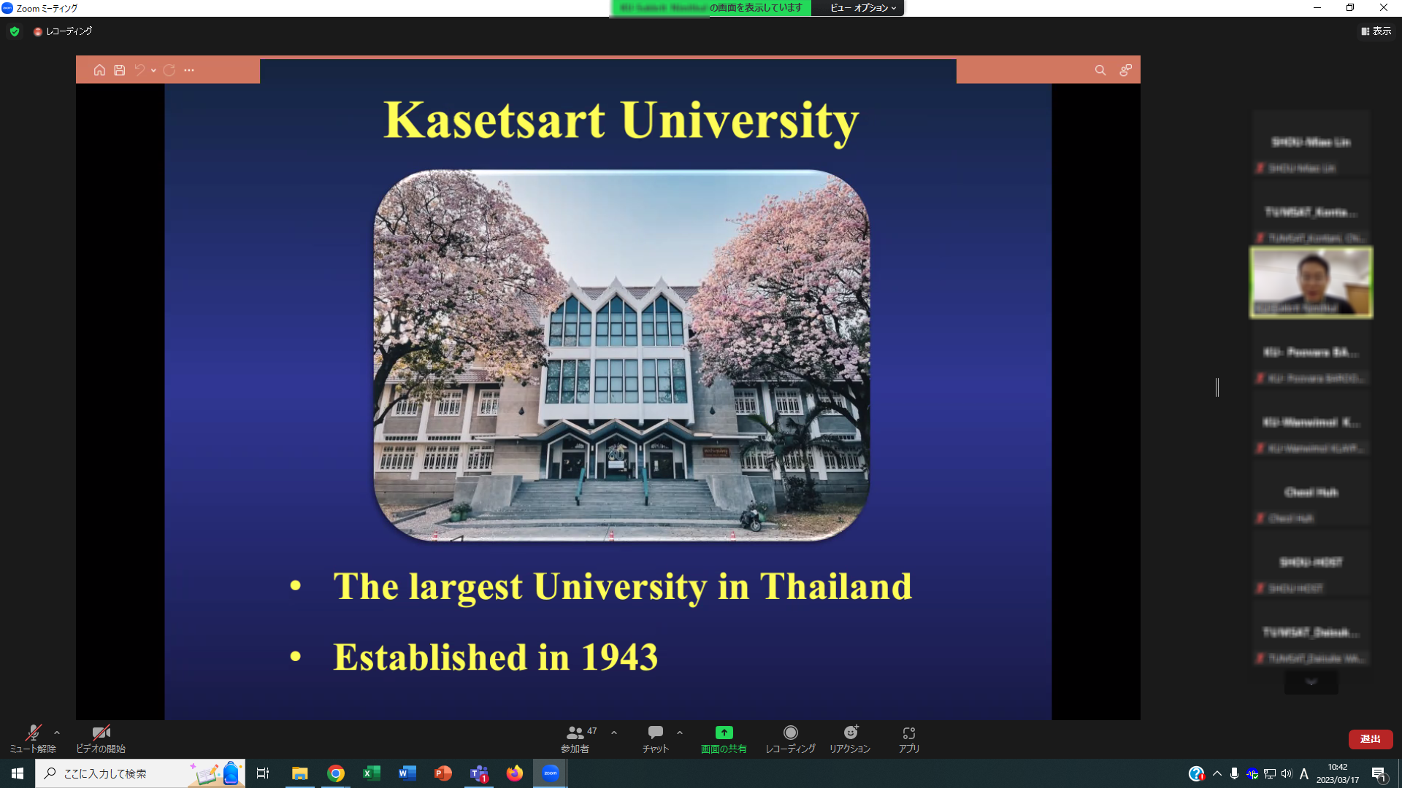The height and width of the screenshot is (788, 1402).
Task: Open Task View on the taskbar
Action: [x=263, y=773]
